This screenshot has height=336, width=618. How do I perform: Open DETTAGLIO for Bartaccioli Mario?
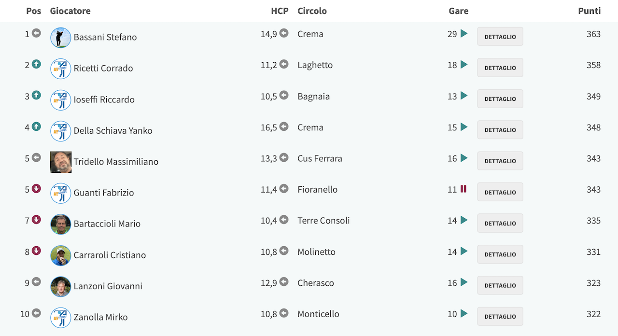(x=500, y=223)
